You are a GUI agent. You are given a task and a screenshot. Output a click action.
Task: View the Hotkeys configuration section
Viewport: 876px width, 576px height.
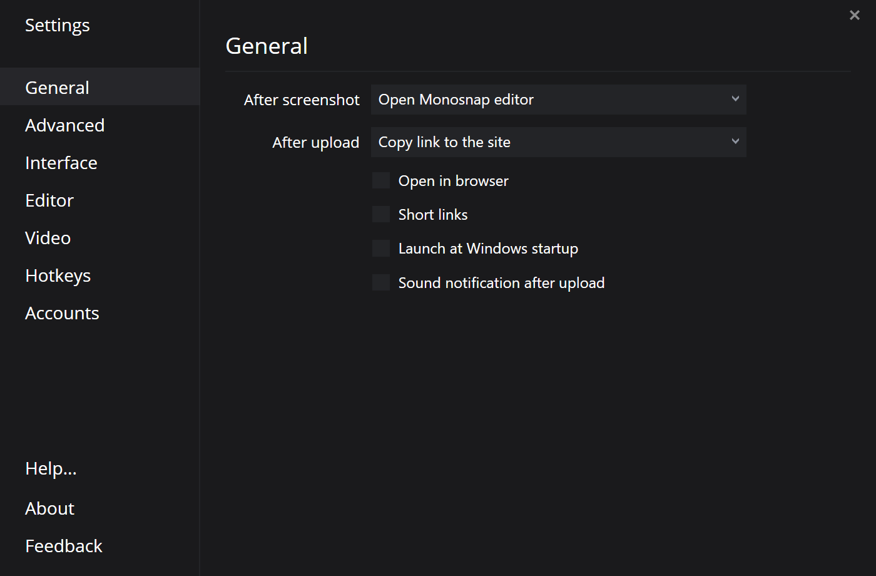pos(58,275)
